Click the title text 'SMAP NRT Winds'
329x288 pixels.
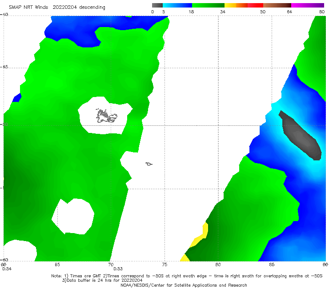click(x=28, y=8)
